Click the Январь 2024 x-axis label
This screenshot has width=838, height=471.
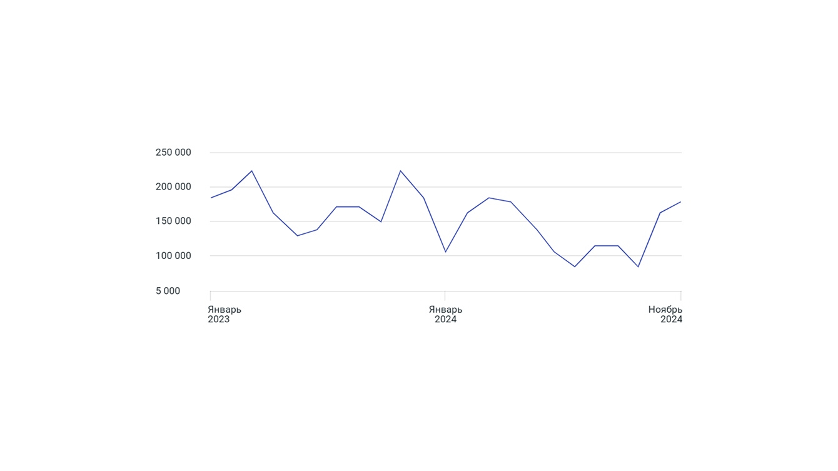click(445, 314)
